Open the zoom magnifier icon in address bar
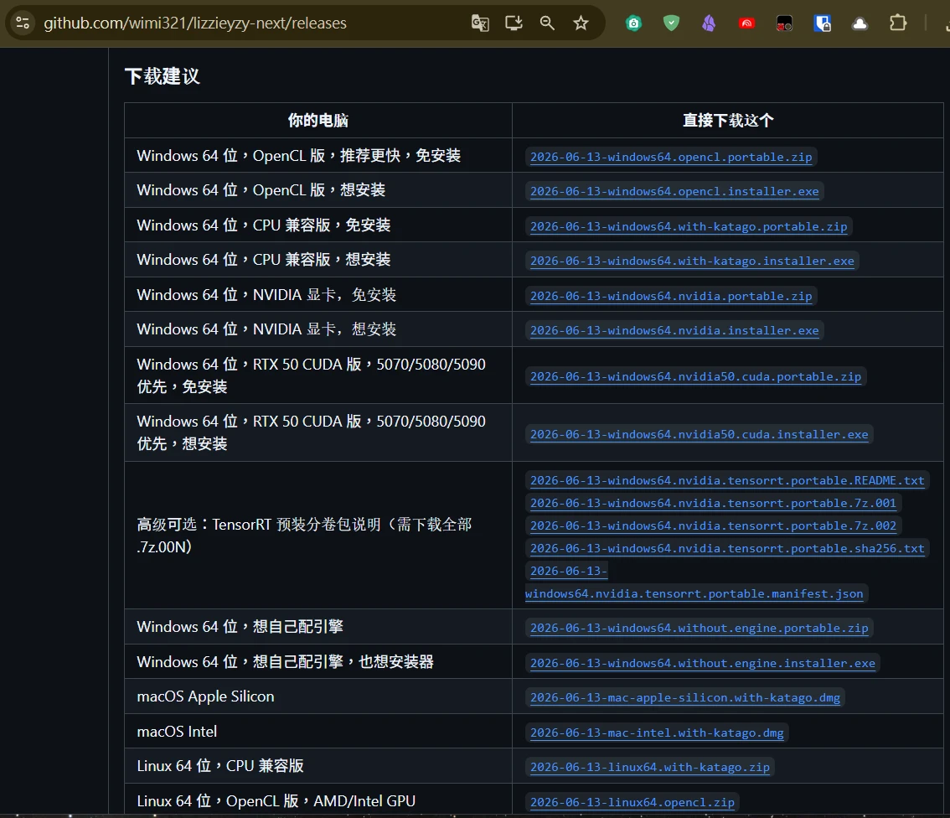 click(x=547, y=23)
